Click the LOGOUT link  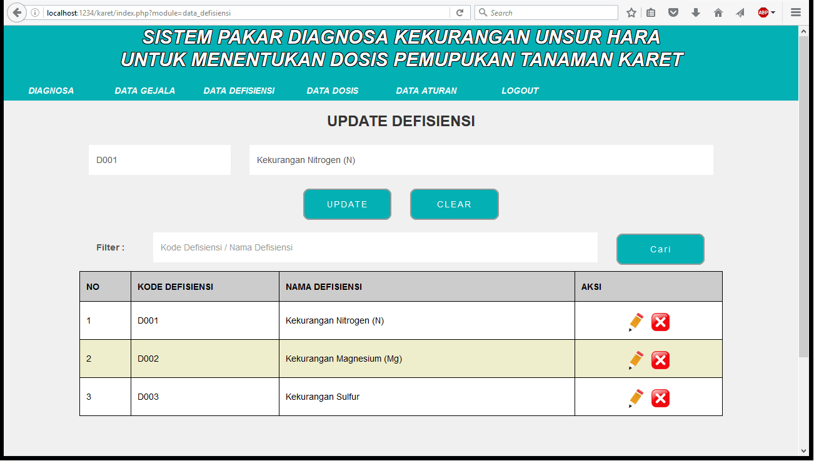[x=520, y=91]
